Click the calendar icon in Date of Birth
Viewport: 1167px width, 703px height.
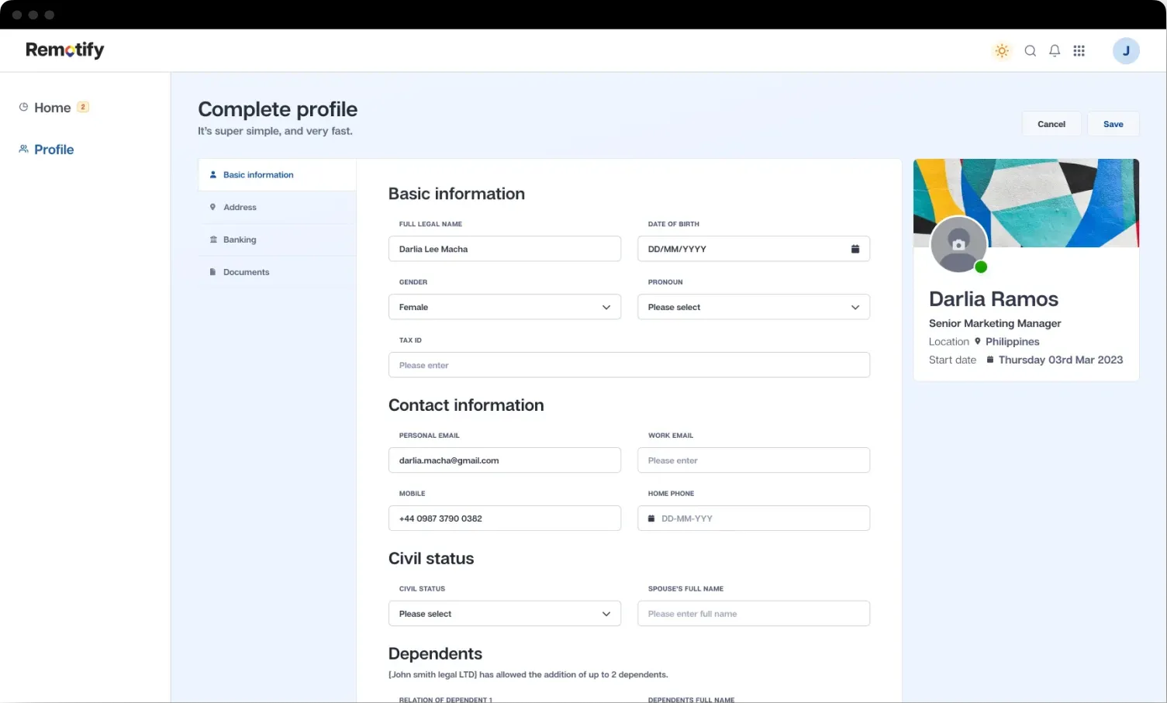coord(855,249)
